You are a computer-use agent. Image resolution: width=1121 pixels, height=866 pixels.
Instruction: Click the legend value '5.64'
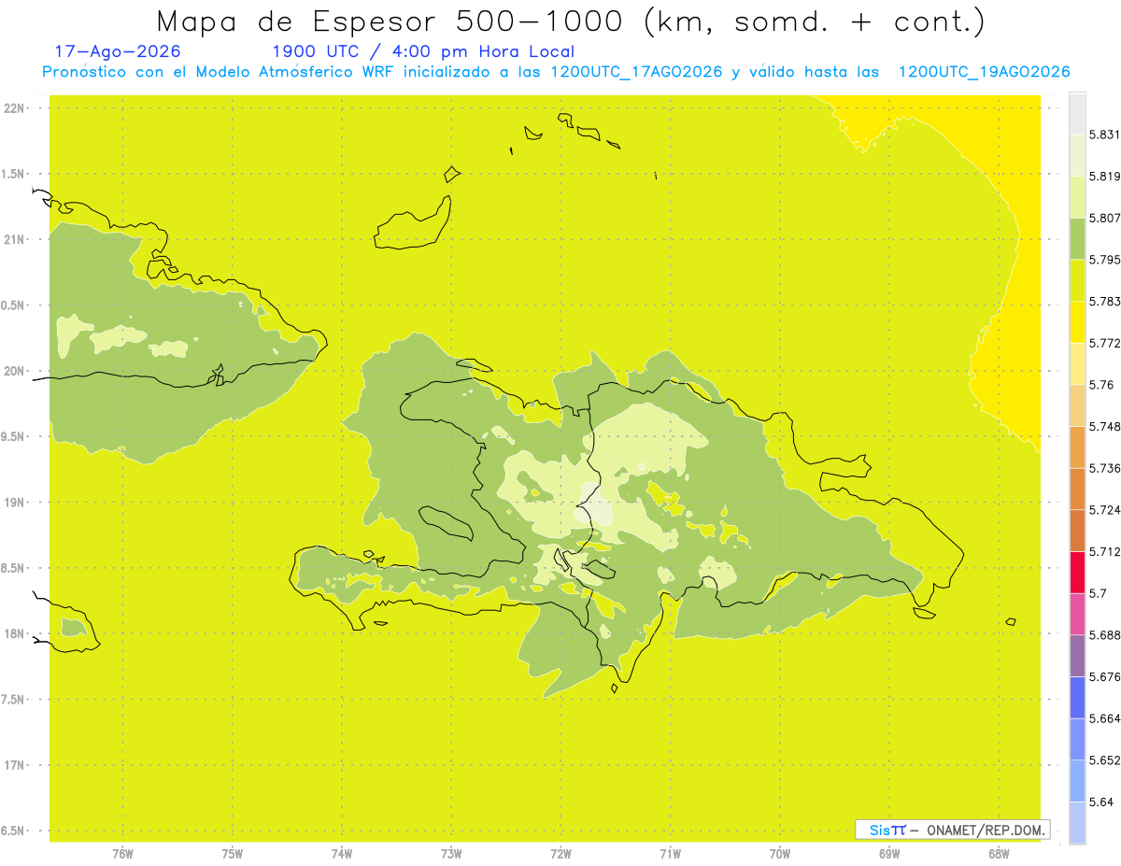tap(1101, 802)
